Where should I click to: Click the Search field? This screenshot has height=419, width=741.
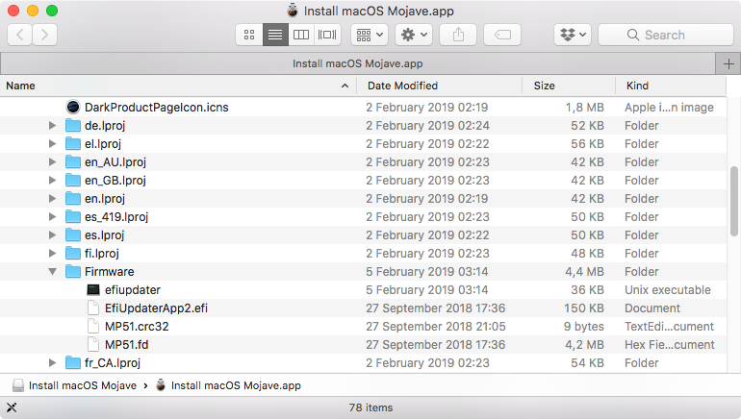pyautogui.click(x=666, y=35)
